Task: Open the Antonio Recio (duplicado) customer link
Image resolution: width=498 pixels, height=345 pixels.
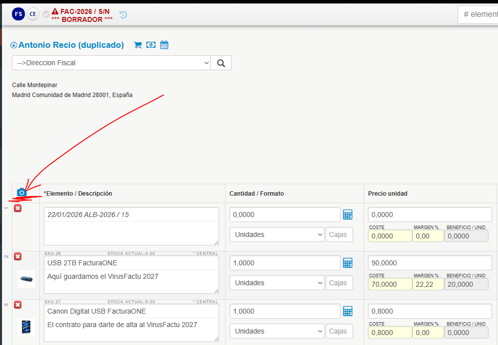Action: click(71, 45)
